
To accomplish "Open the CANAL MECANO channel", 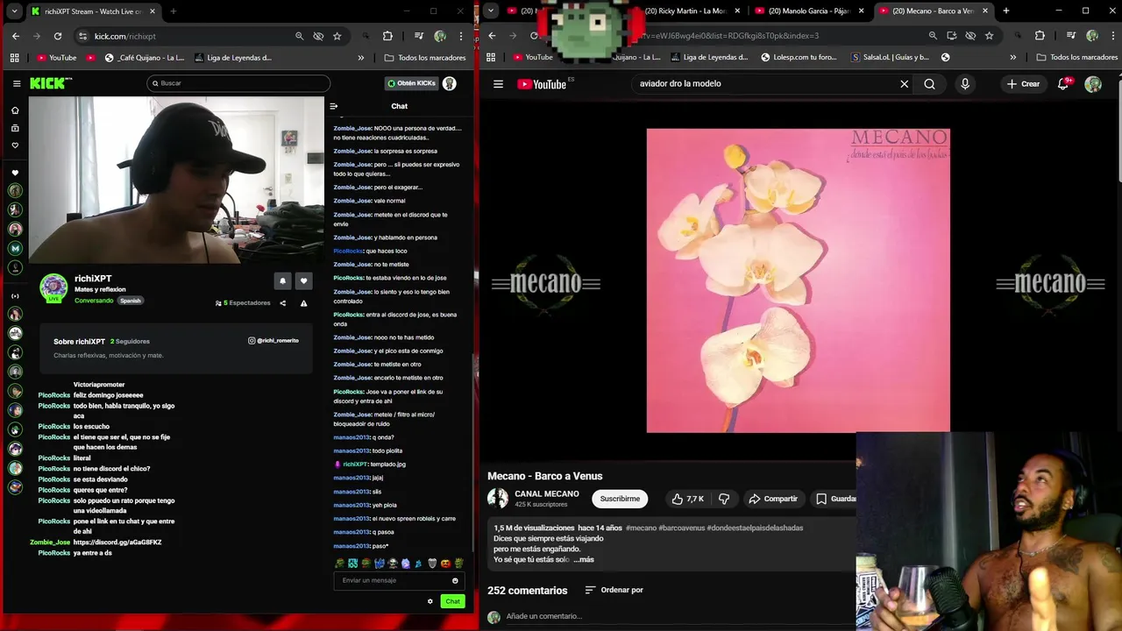I will coord(547,493).
